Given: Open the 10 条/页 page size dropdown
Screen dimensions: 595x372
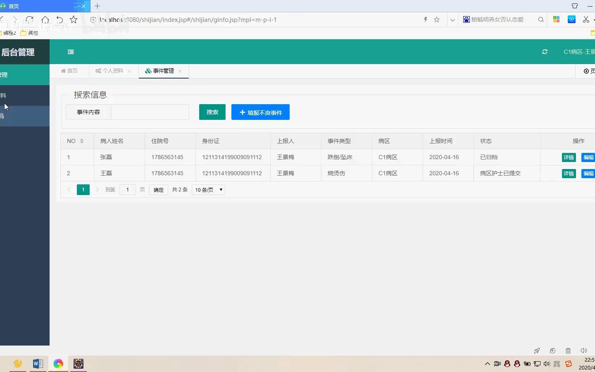Looking at the screenshot, I should point(208,190).
